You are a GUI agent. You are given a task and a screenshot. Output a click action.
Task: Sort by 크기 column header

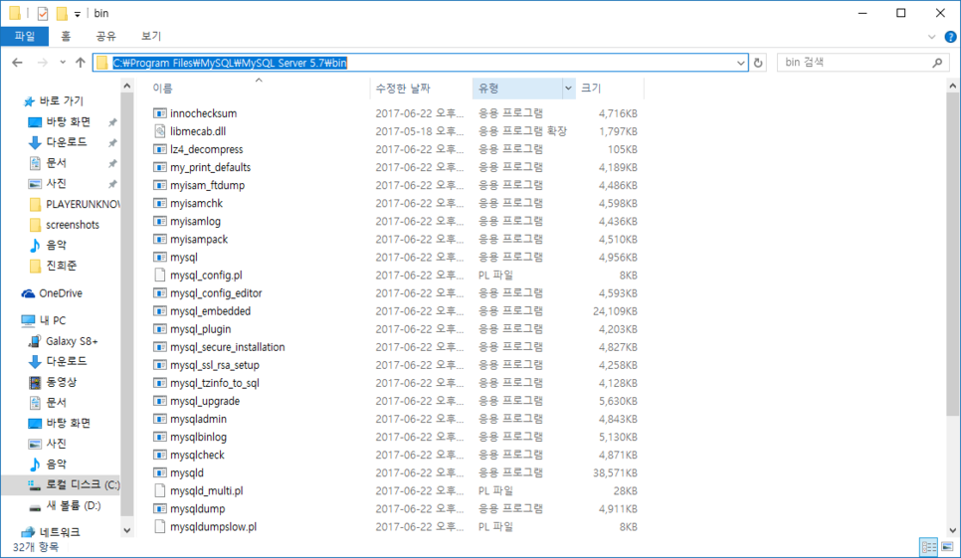[610, 89]
